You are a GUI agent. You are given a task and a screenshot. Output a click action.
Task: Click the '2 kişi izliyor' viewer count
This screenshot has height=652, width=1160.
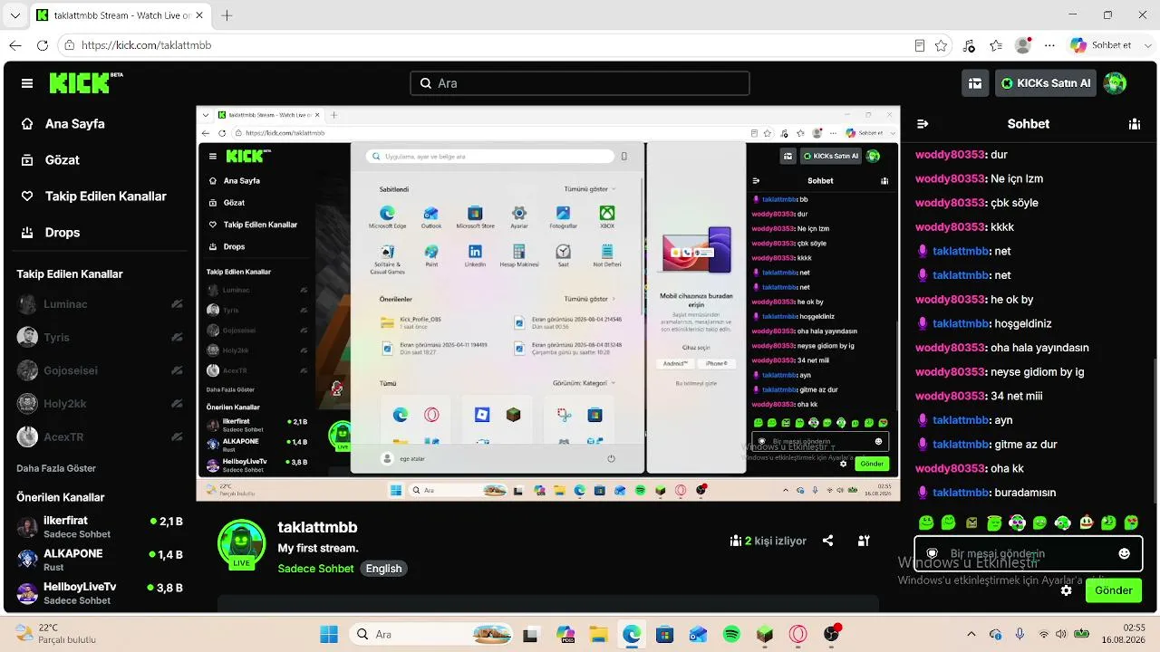click(768, 541)
